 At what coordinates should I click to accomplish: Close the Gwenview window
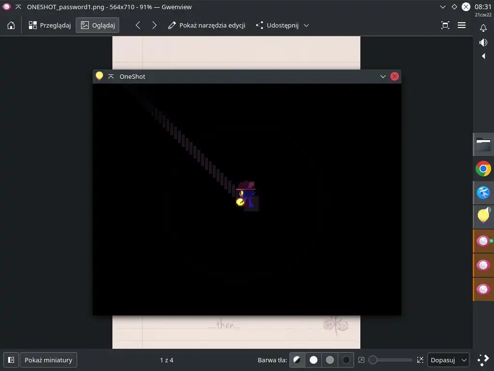tap(466, 7)
